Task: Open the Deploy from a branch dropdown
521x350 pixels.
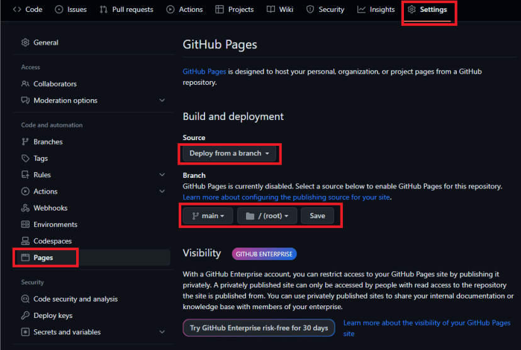Action: coord(229,153)
